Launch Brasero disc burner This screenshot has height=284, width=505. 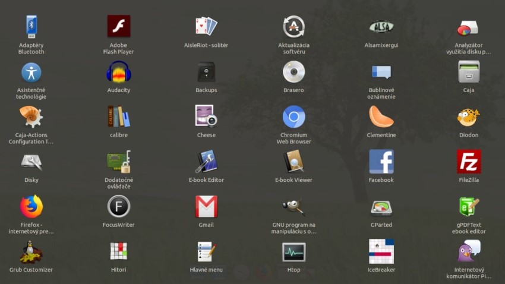(293, 71)
